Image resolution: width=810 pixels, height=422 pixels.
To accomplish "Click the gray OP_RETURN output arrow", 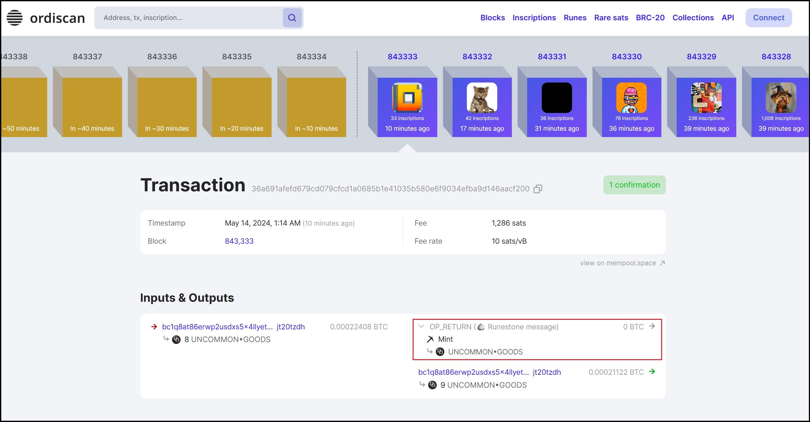I will point(652,326).
